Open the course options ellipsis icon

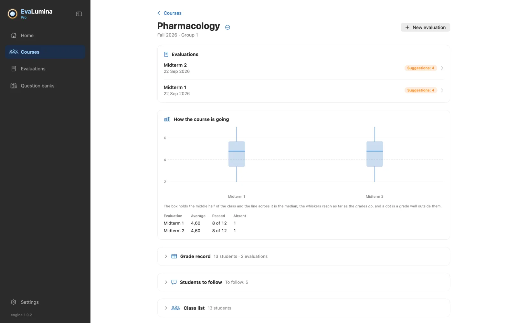227,27
